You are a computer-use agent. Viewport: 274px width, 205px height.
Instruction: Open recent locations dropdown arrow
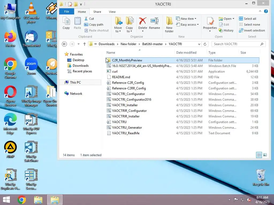[x=78, y=44]
